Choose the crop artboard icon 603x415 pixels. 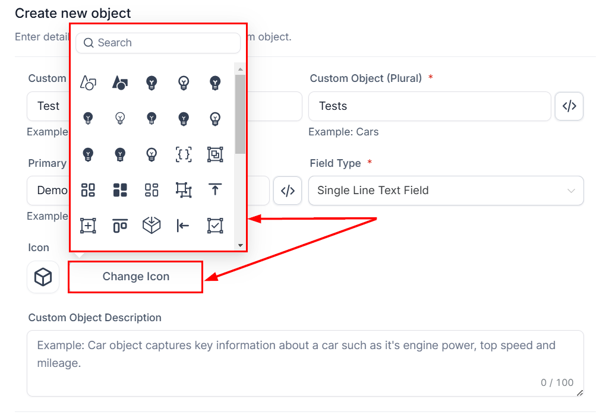[184, 190]
